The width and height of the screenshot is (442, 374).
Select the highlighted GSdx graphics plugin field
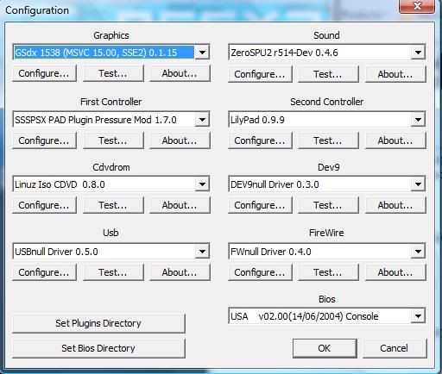click(x=104, y=53)
